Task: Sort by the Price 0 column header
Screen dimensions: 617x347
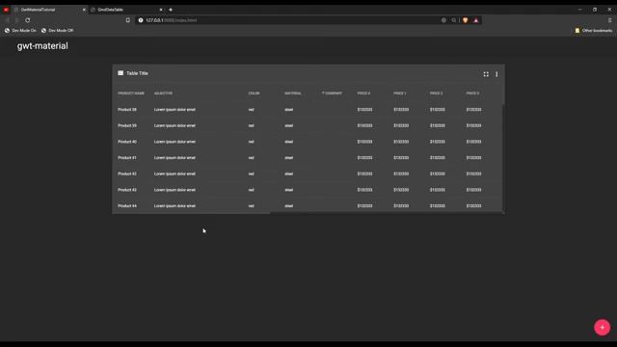Action: point(363,93)
